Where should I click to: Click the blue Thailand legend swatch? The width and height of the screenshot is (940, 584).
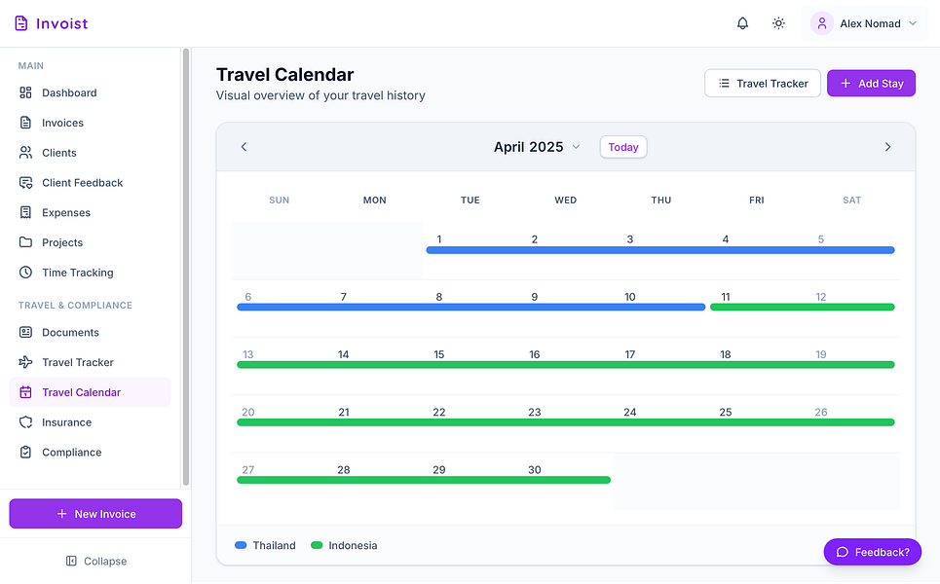pyautogui.click(x=241, y=545)
